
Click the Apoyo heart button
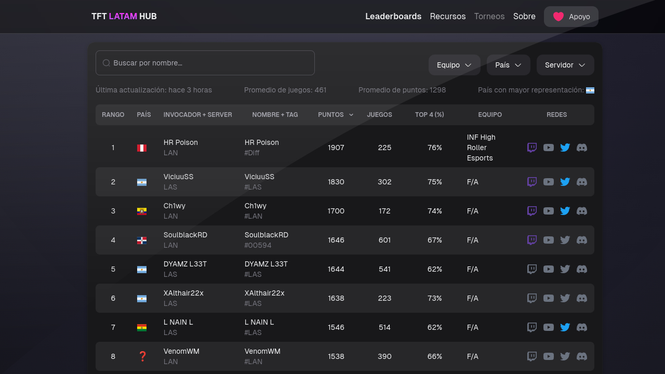(x=571, y=17)
